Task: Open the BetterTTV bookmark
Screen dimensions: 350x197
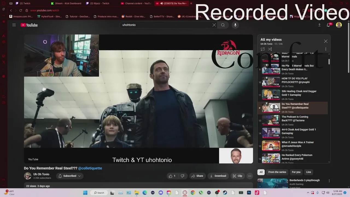Action: click(162, 16)
